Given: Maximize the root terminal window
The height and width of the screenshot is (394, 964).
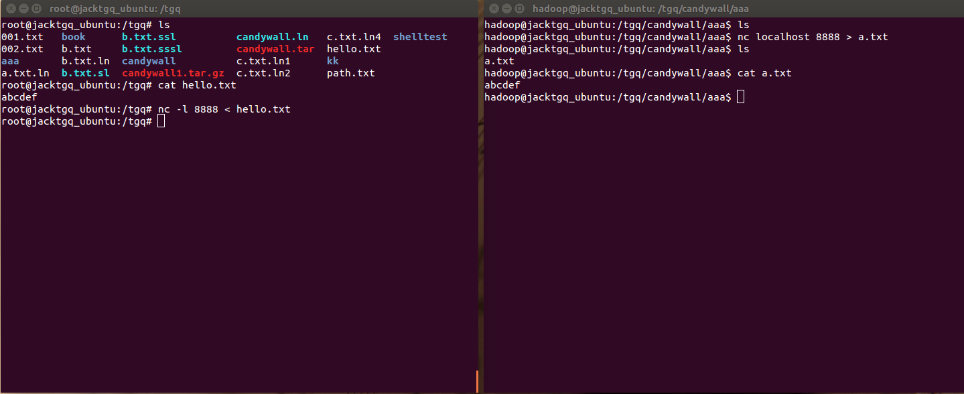Looking at the screenshot, I should [36, 9].
